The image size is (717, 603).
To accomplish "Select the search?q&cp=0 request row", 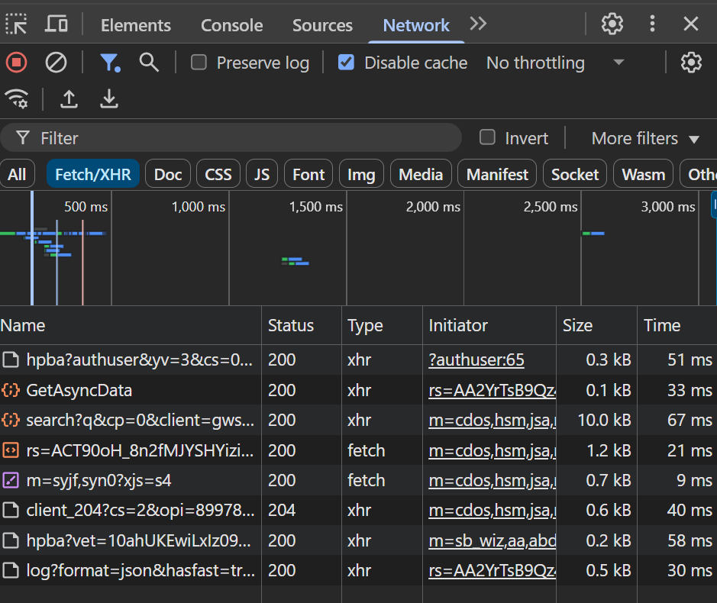I will tap(359, 420).
